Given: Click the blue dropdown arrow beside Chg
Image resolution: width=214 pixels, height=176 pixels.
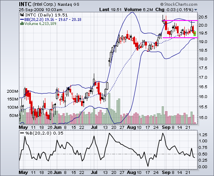Looking at the screenshot, I should click(196, 10).
